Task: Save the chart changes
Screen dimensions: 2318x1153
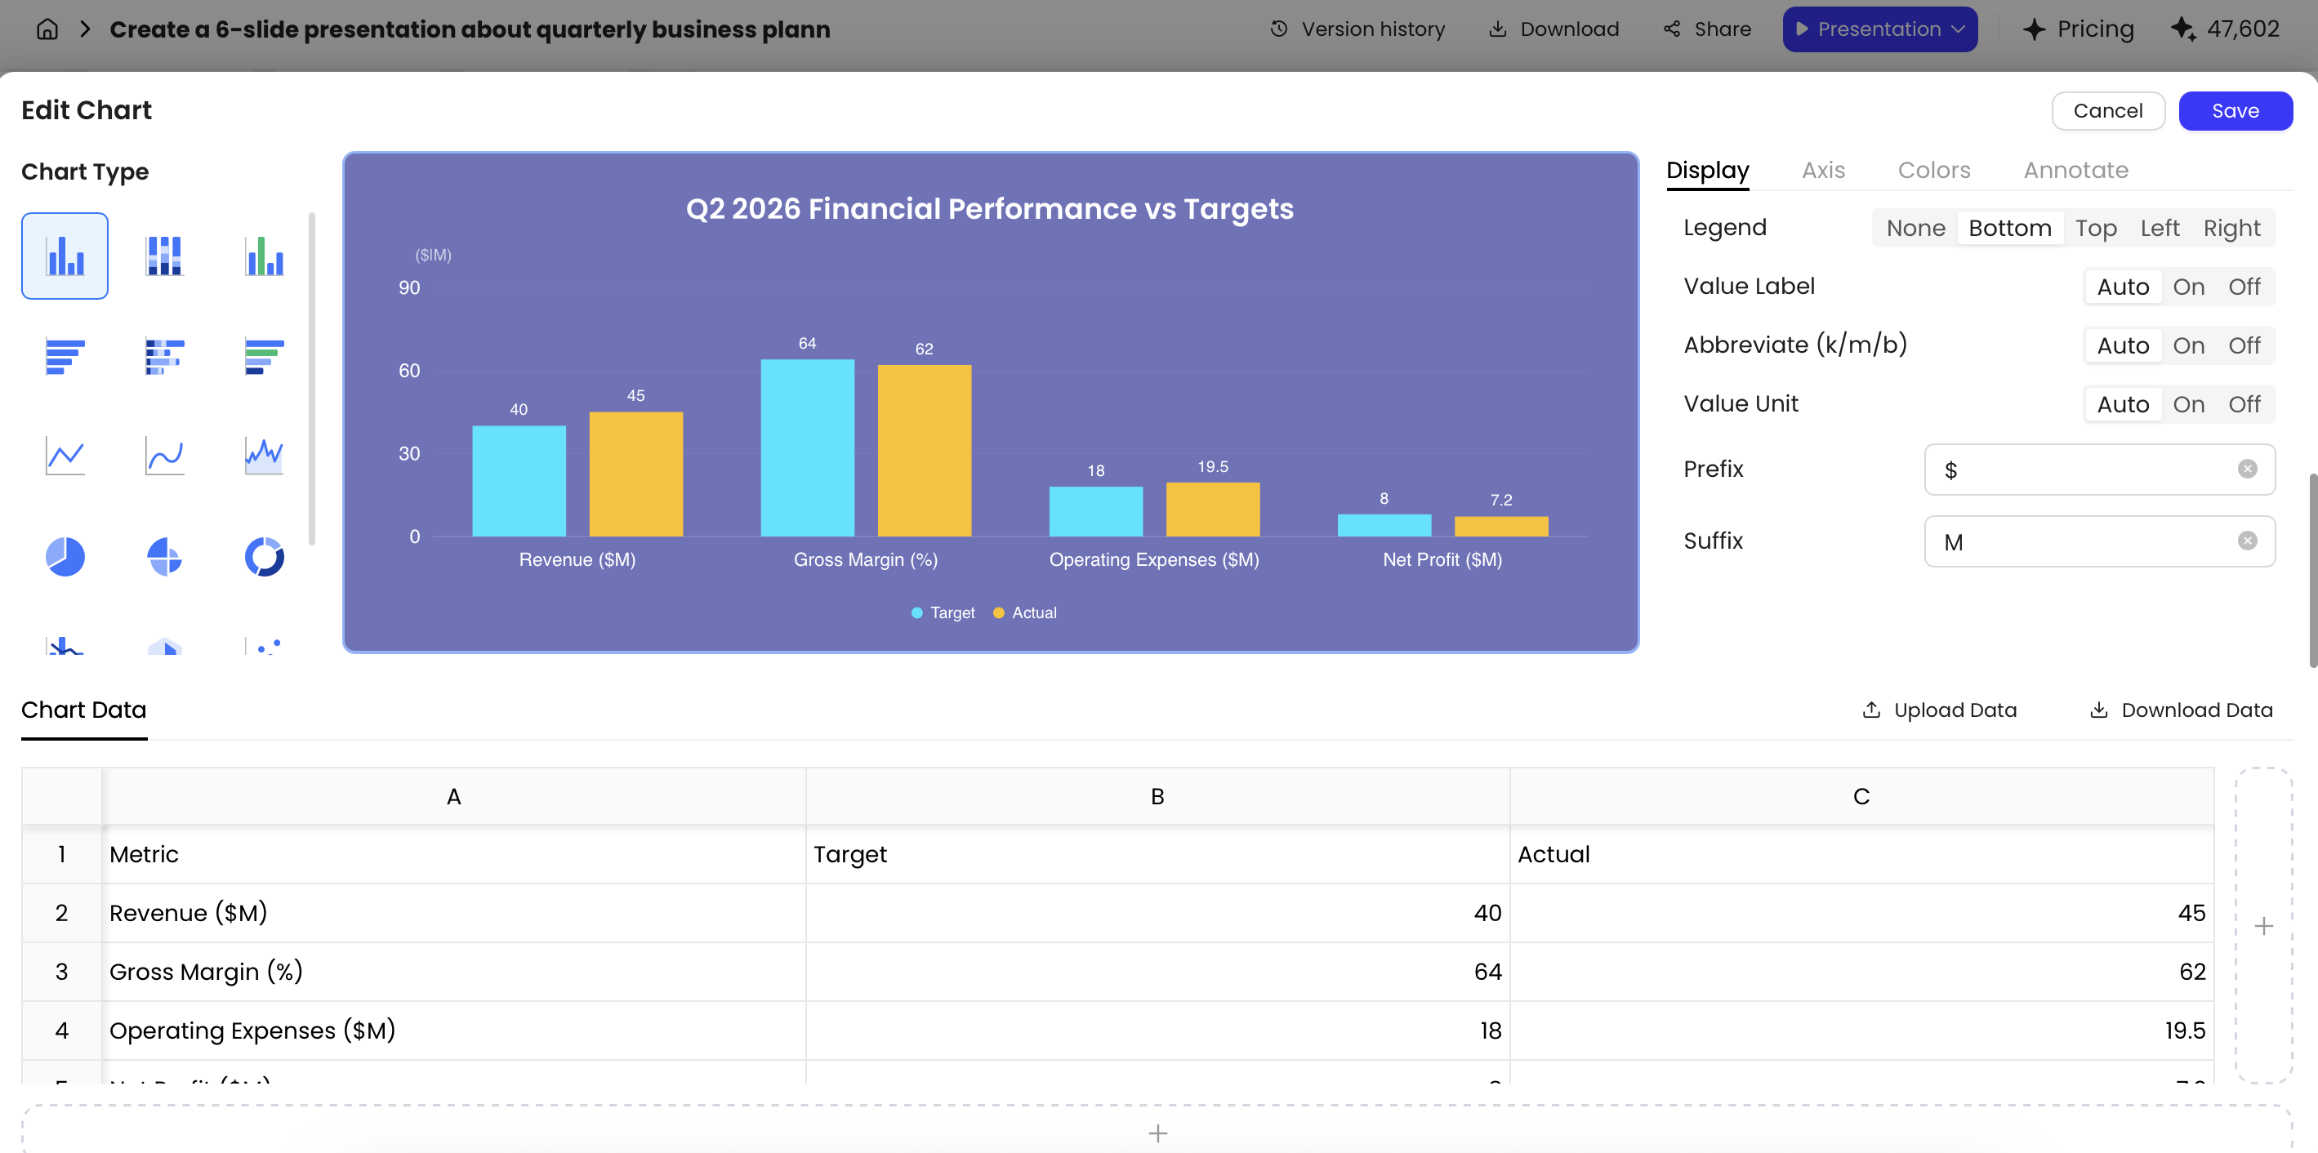Action: point(2235,110)
